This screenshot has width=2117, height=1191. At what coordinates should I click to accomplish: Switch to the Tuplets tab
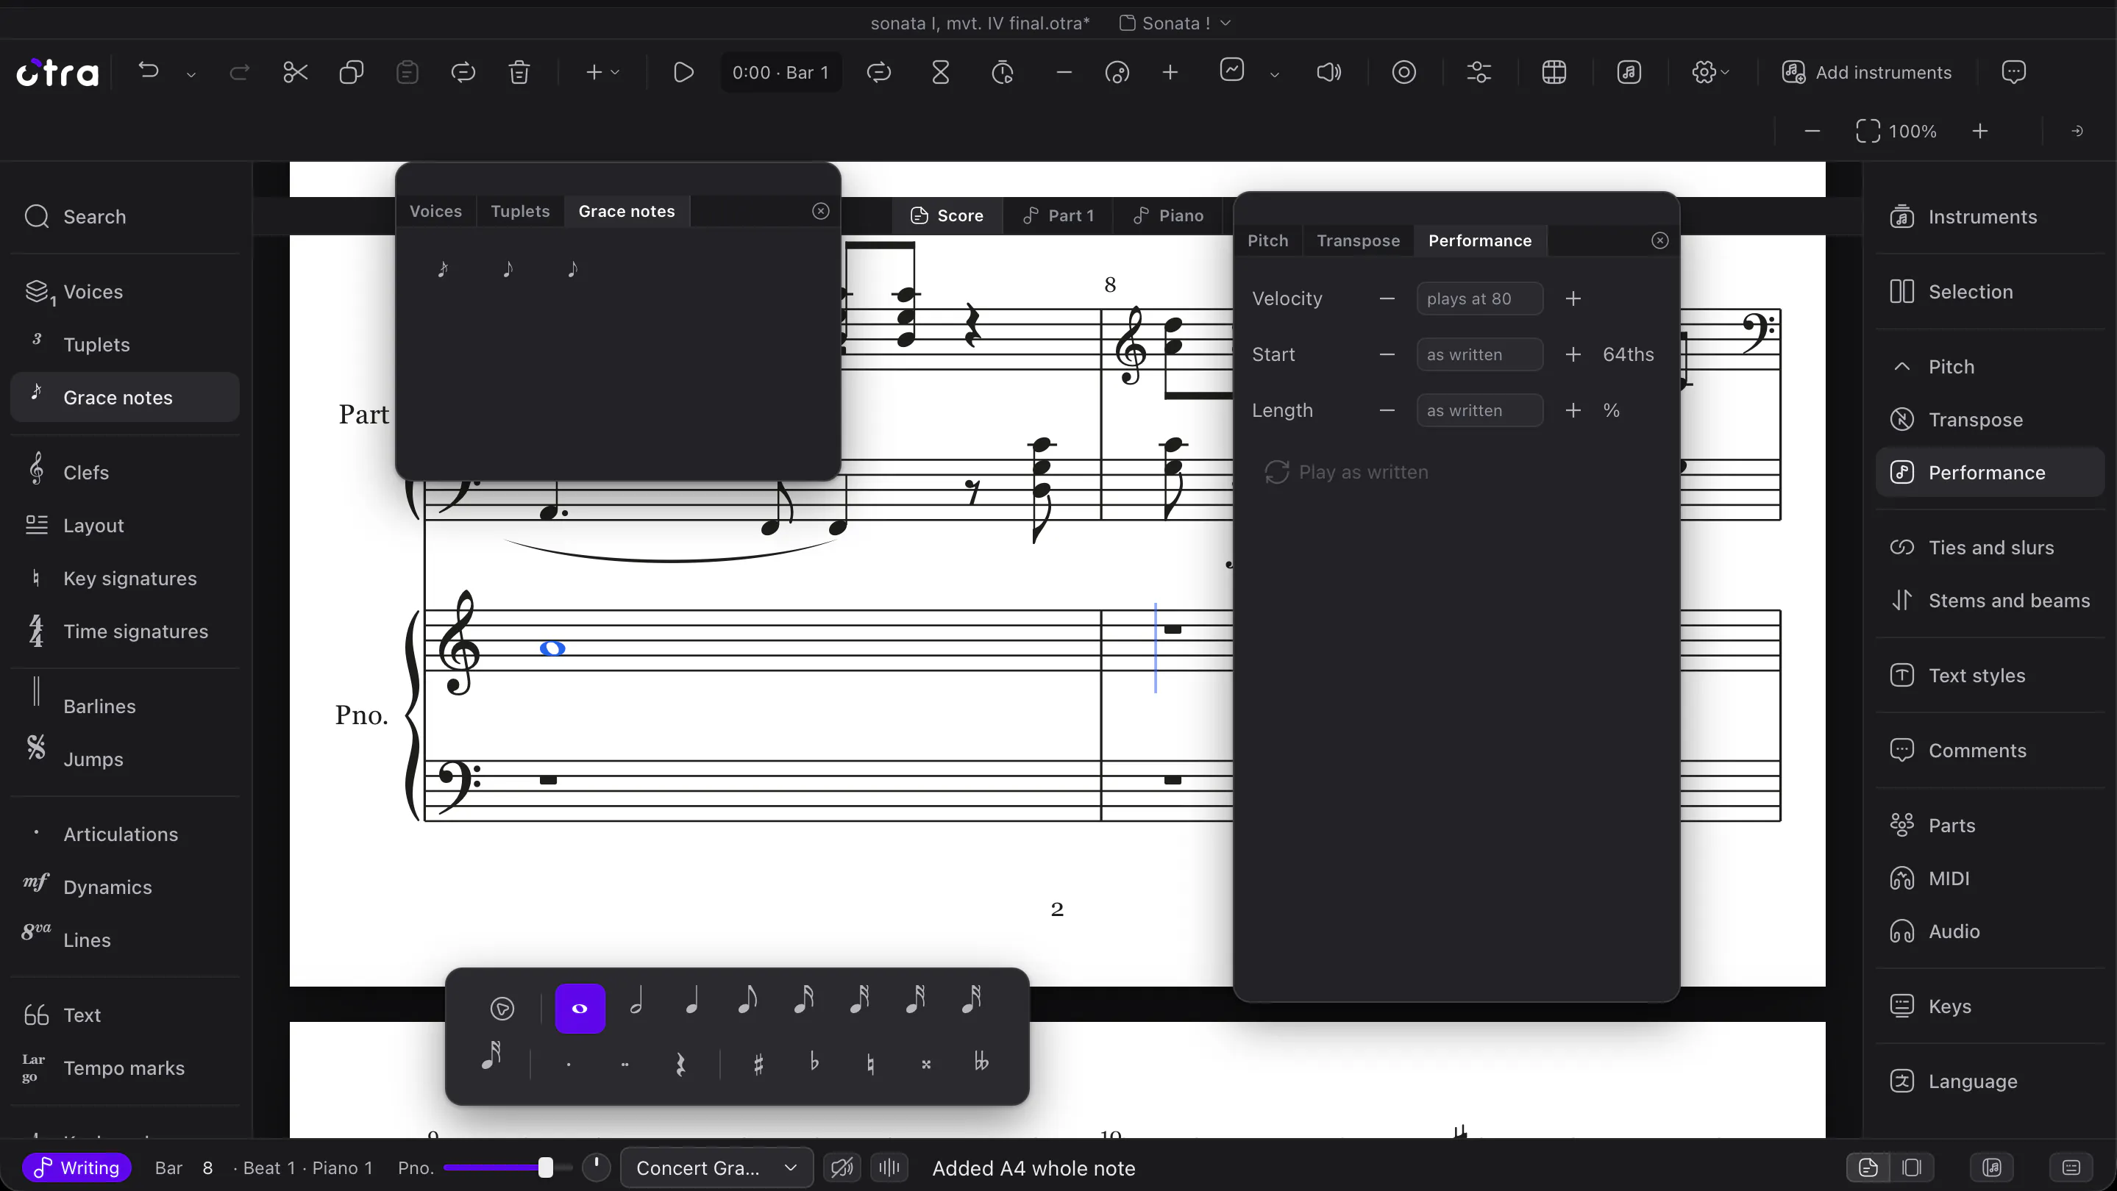pyautogui.click(x=520, y=211)
